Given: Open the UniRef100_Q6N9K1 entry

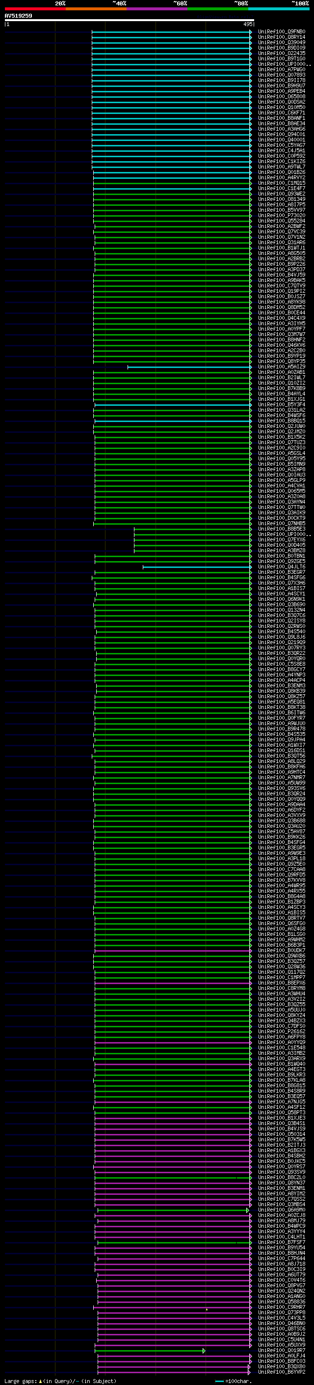Looking at the screenshot, I should 282,599.
